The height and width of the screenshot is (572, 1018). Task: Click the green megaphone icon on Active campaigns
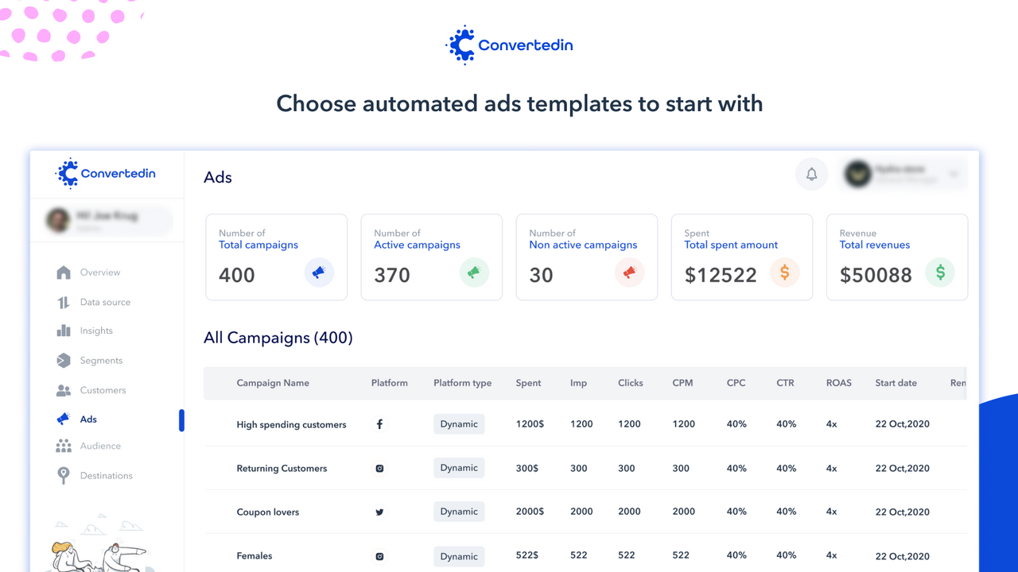(x=474, y=272)
